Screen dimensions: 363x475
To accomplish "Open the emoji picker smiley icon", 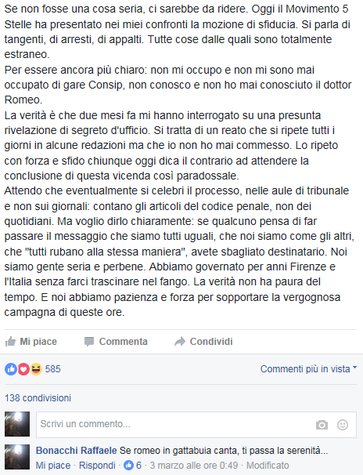I will (343, 425).
